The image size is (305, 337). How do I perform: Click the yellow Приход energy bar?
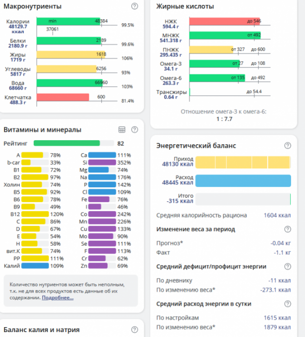pos(243,163)
